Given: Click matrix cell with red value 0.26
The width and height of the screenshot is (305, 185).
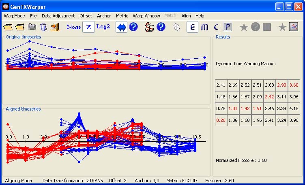Looking at the screenshot, I should [221, 120].
